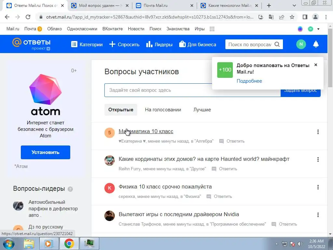Open Chrome three-dot menu

pos(326,17)
